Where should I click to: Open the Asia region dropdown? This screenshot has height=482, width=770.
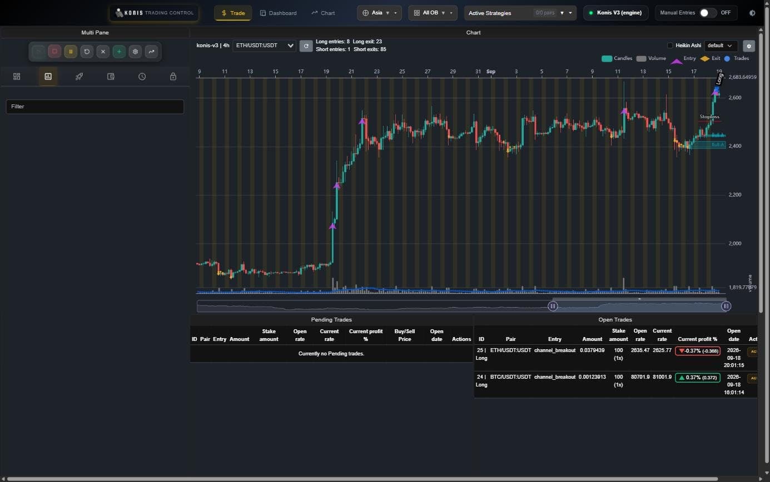click(x=379, y=13)
